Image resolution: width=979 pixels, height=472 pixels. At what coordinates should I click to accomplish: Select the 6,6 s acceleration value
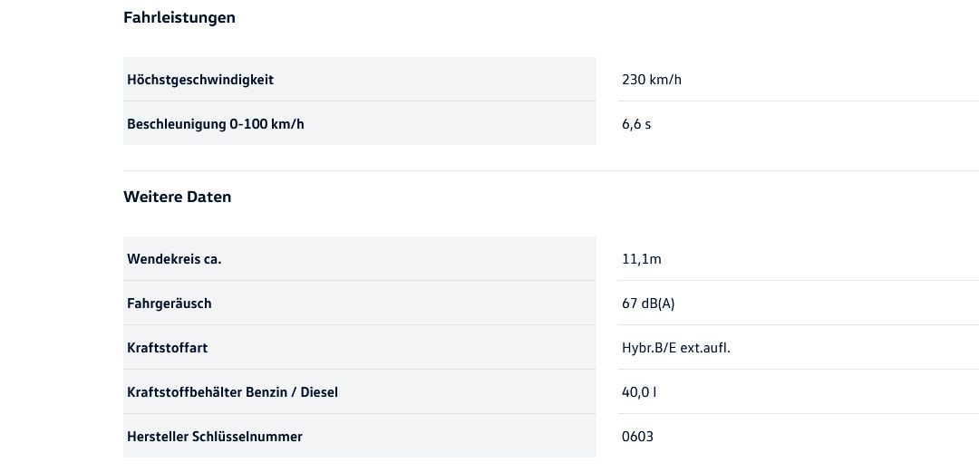pos(636,124)
